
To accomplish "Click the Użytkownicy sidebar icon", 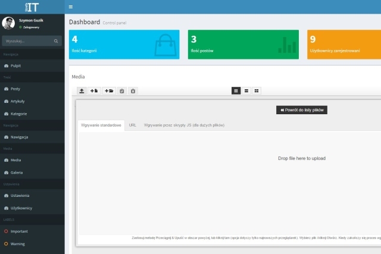I will click(x=7, y=208).
